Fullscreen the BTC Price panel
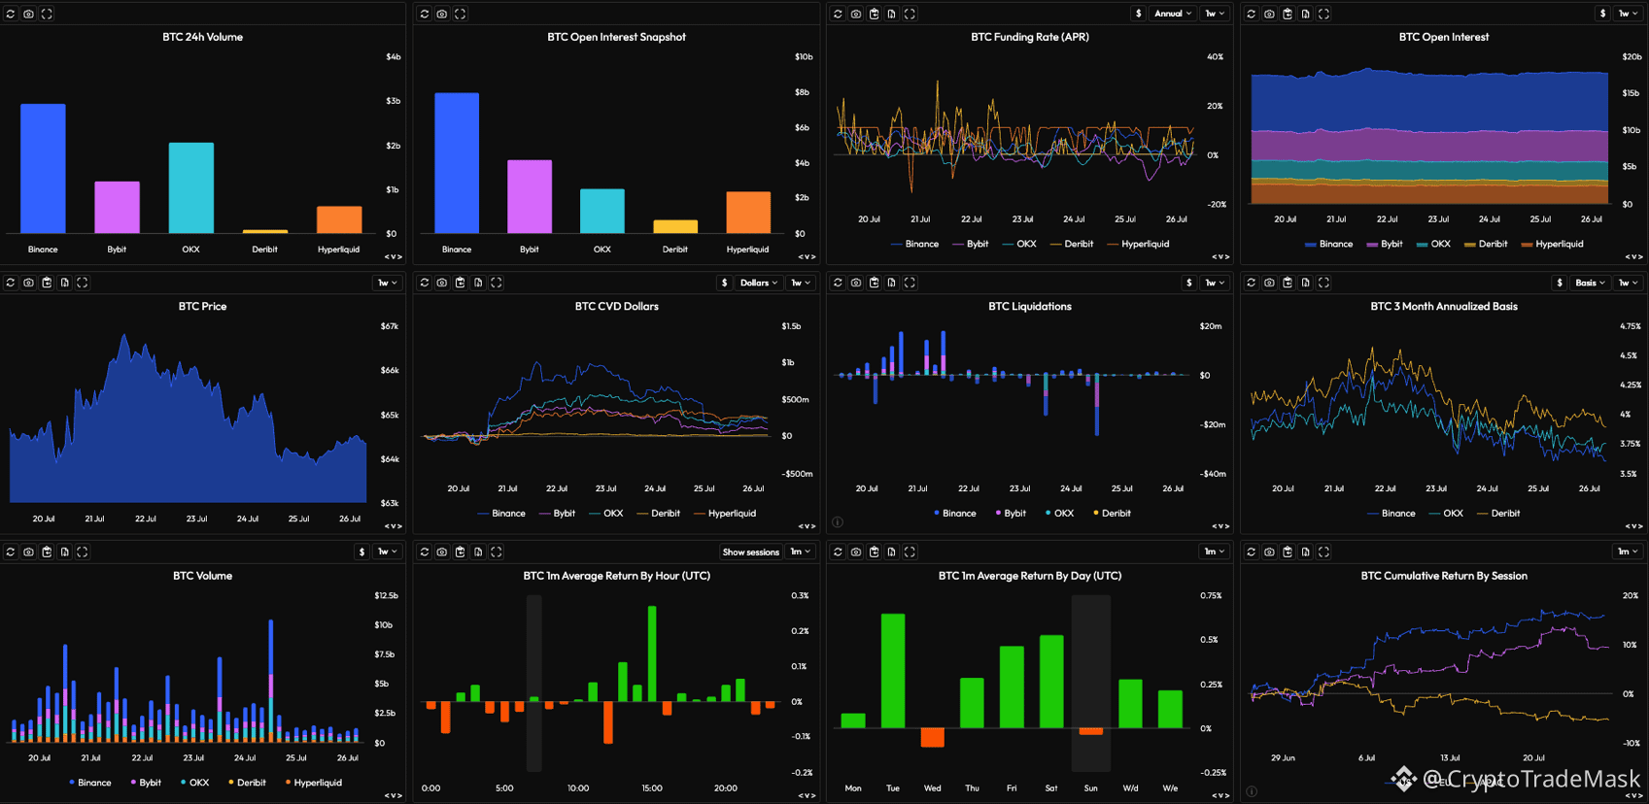 83,283
